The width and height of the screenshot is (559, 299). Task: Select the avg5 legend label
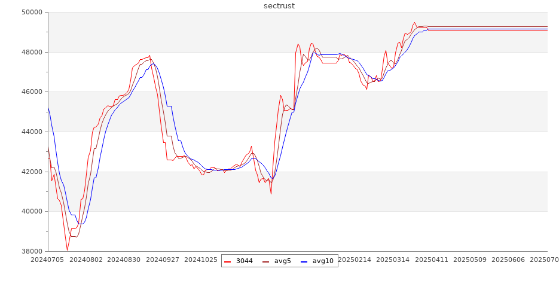pos(282,261)
